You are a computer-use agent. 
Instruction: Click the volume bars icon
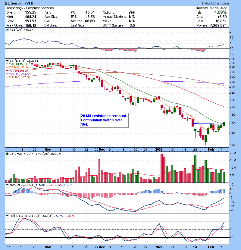(7, 154)
